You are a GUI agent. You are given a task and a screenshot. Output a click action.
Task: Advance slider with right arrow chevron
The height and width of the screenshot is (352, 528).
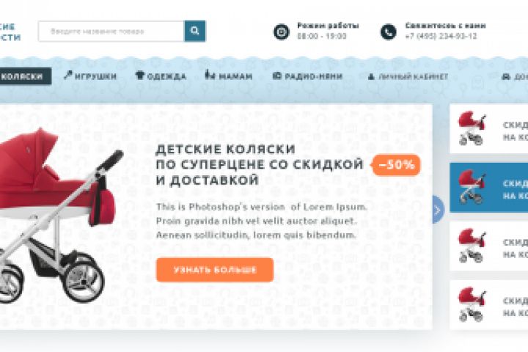pos(438,210)
